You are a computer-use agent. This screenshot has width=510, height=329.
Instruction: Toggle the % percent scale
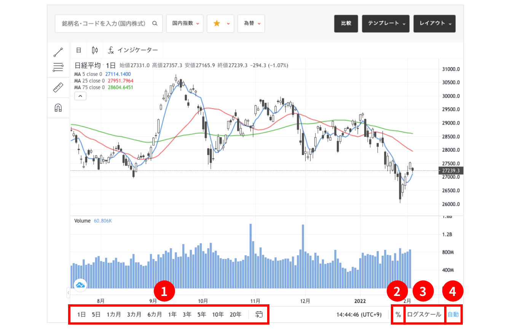point(398,315)
